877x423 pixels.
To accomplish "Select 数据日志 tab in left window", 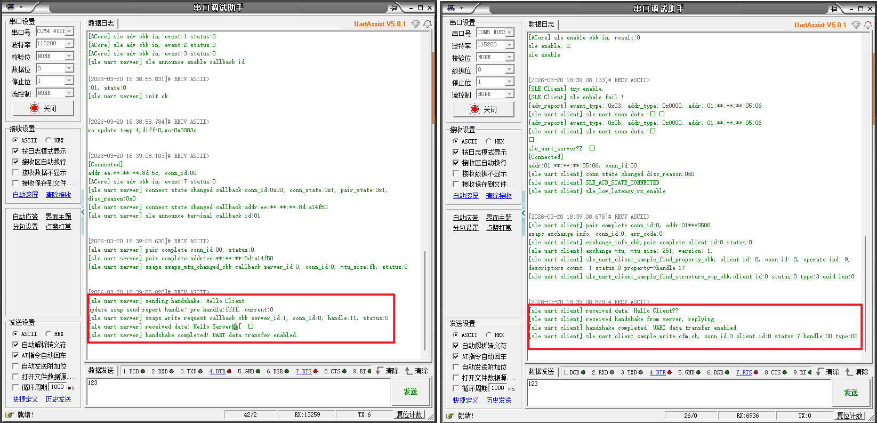I will pos(101,23).
